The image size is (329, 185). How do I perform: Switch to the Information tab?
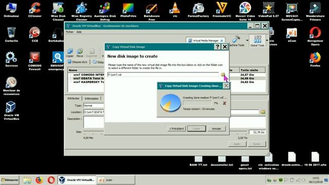(92, 98)
